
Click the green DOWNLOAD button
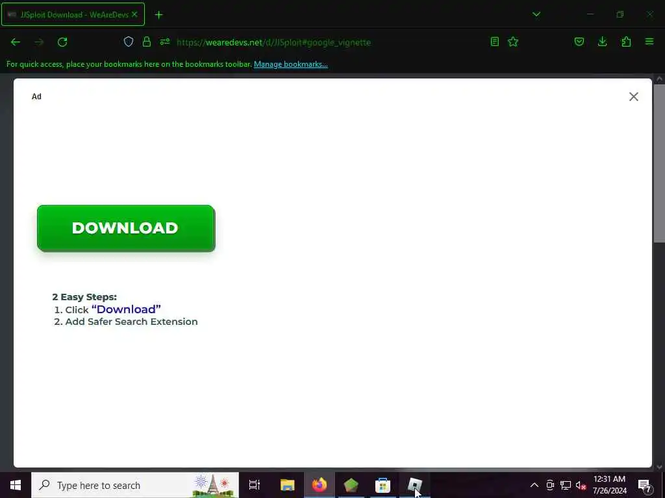click(x=126, y=228)
